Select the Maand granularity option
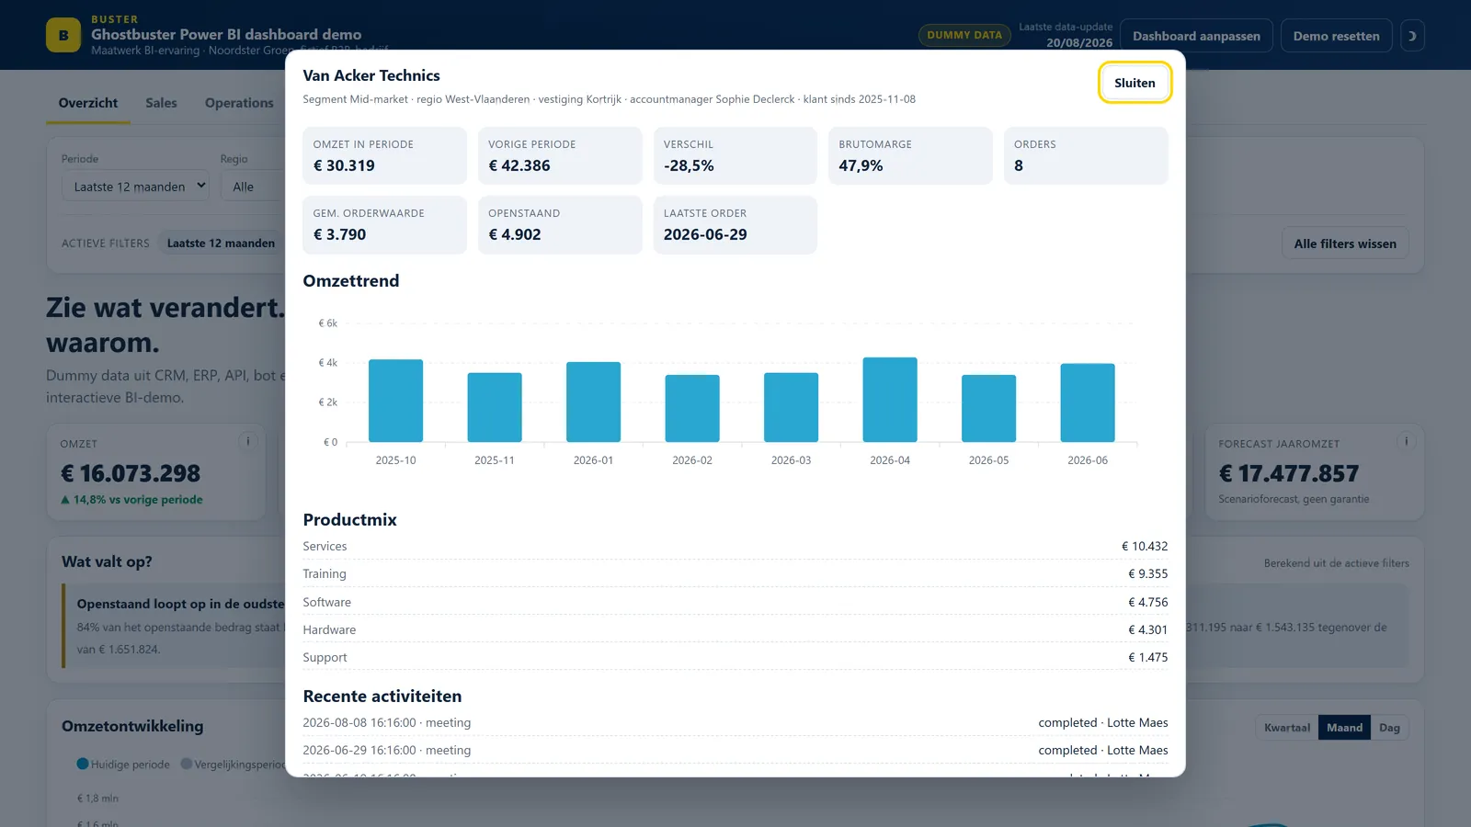This screenshot has height=827, width=1471. [1344, 728]
